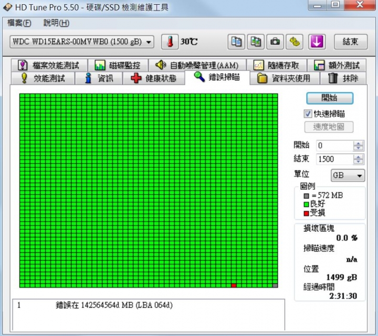Click the 開始 start scan button

click(x=330, y=98)
